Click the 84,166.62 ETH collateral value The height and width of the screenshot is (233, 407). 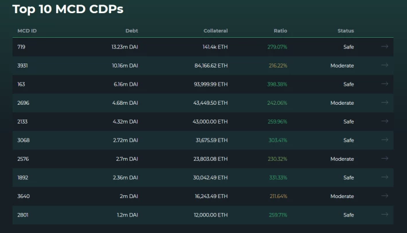click(x=211, y=66)
